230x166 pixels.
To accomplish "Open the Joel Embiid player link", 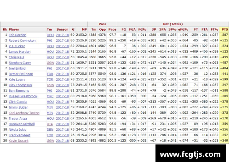I will [17, 68].
